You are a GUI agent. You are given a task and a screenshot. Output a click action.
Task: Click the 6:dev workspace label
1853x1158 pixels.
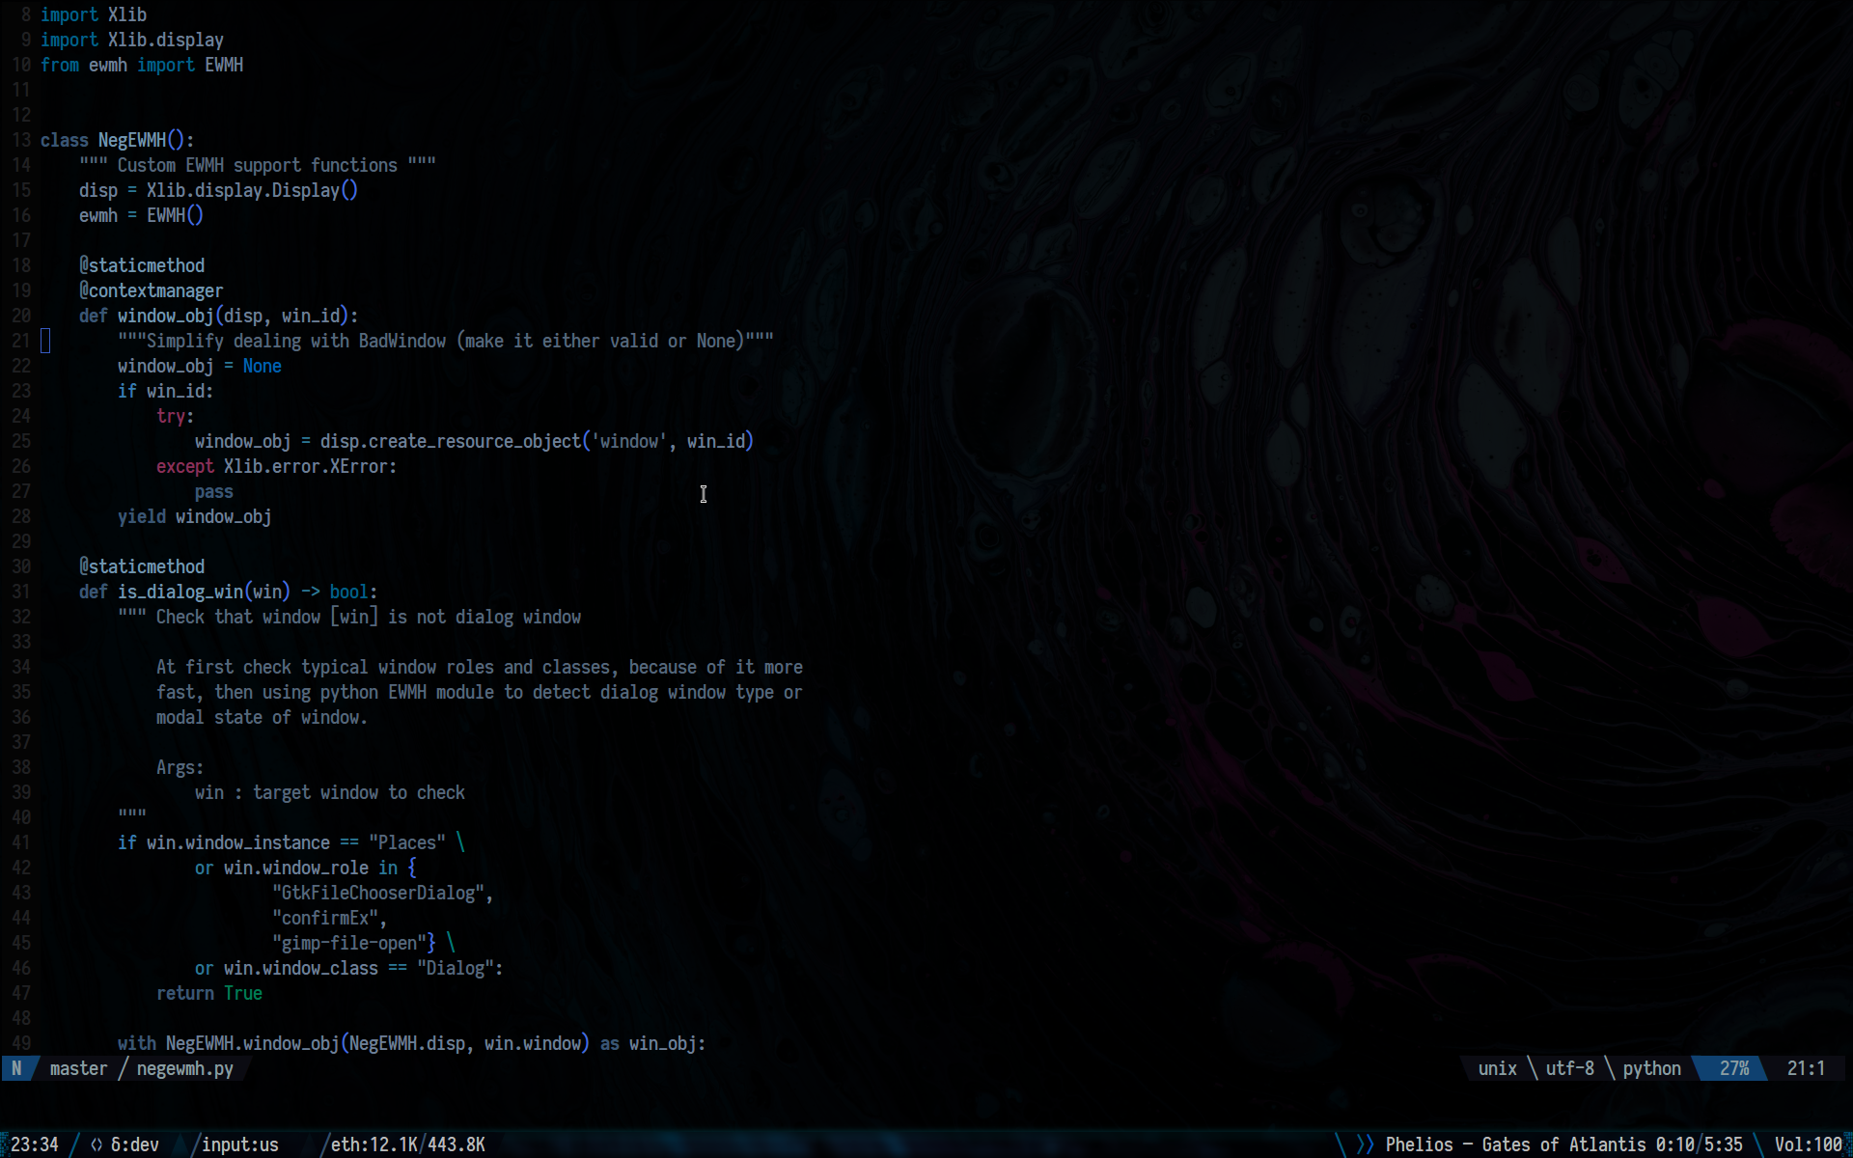coord(135,1144)
